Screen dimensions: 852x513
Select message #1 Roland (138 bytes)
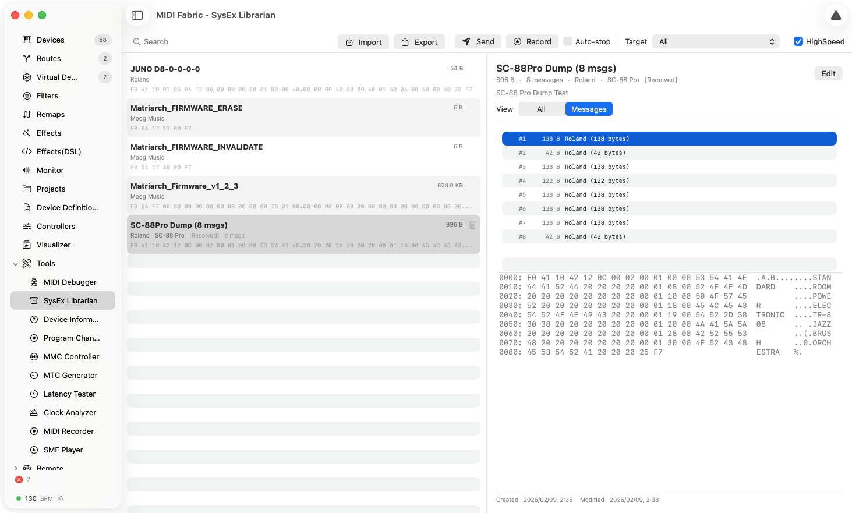(669, 139)
